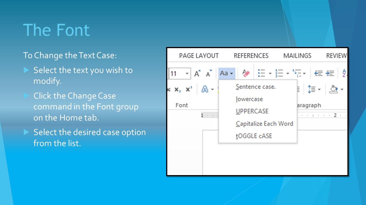Expand the Multilevel List dropdown arrow
This screenshot has width=366, height=205.
tap(304, 74)
